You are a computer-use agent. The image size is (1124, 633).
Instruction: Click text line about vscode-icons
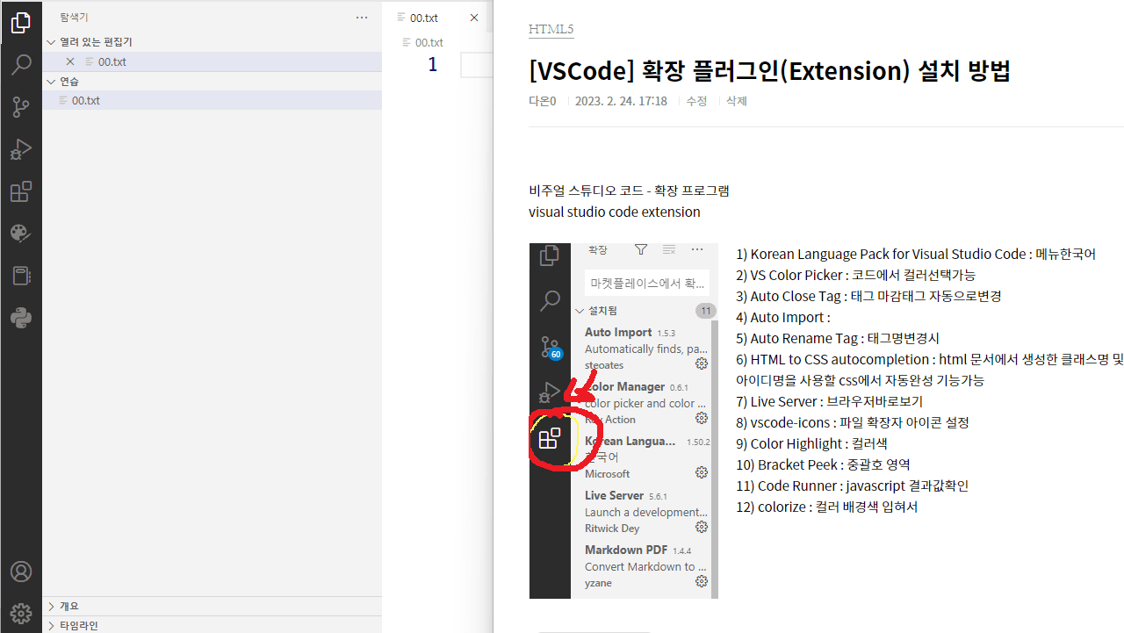(x=853, y=423)
